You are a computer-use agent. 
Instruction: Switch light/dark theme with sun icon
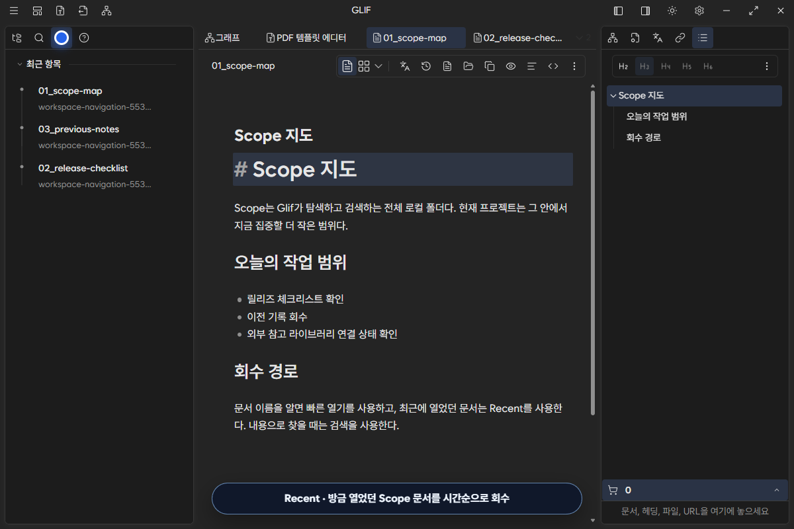tap(672, 11)
